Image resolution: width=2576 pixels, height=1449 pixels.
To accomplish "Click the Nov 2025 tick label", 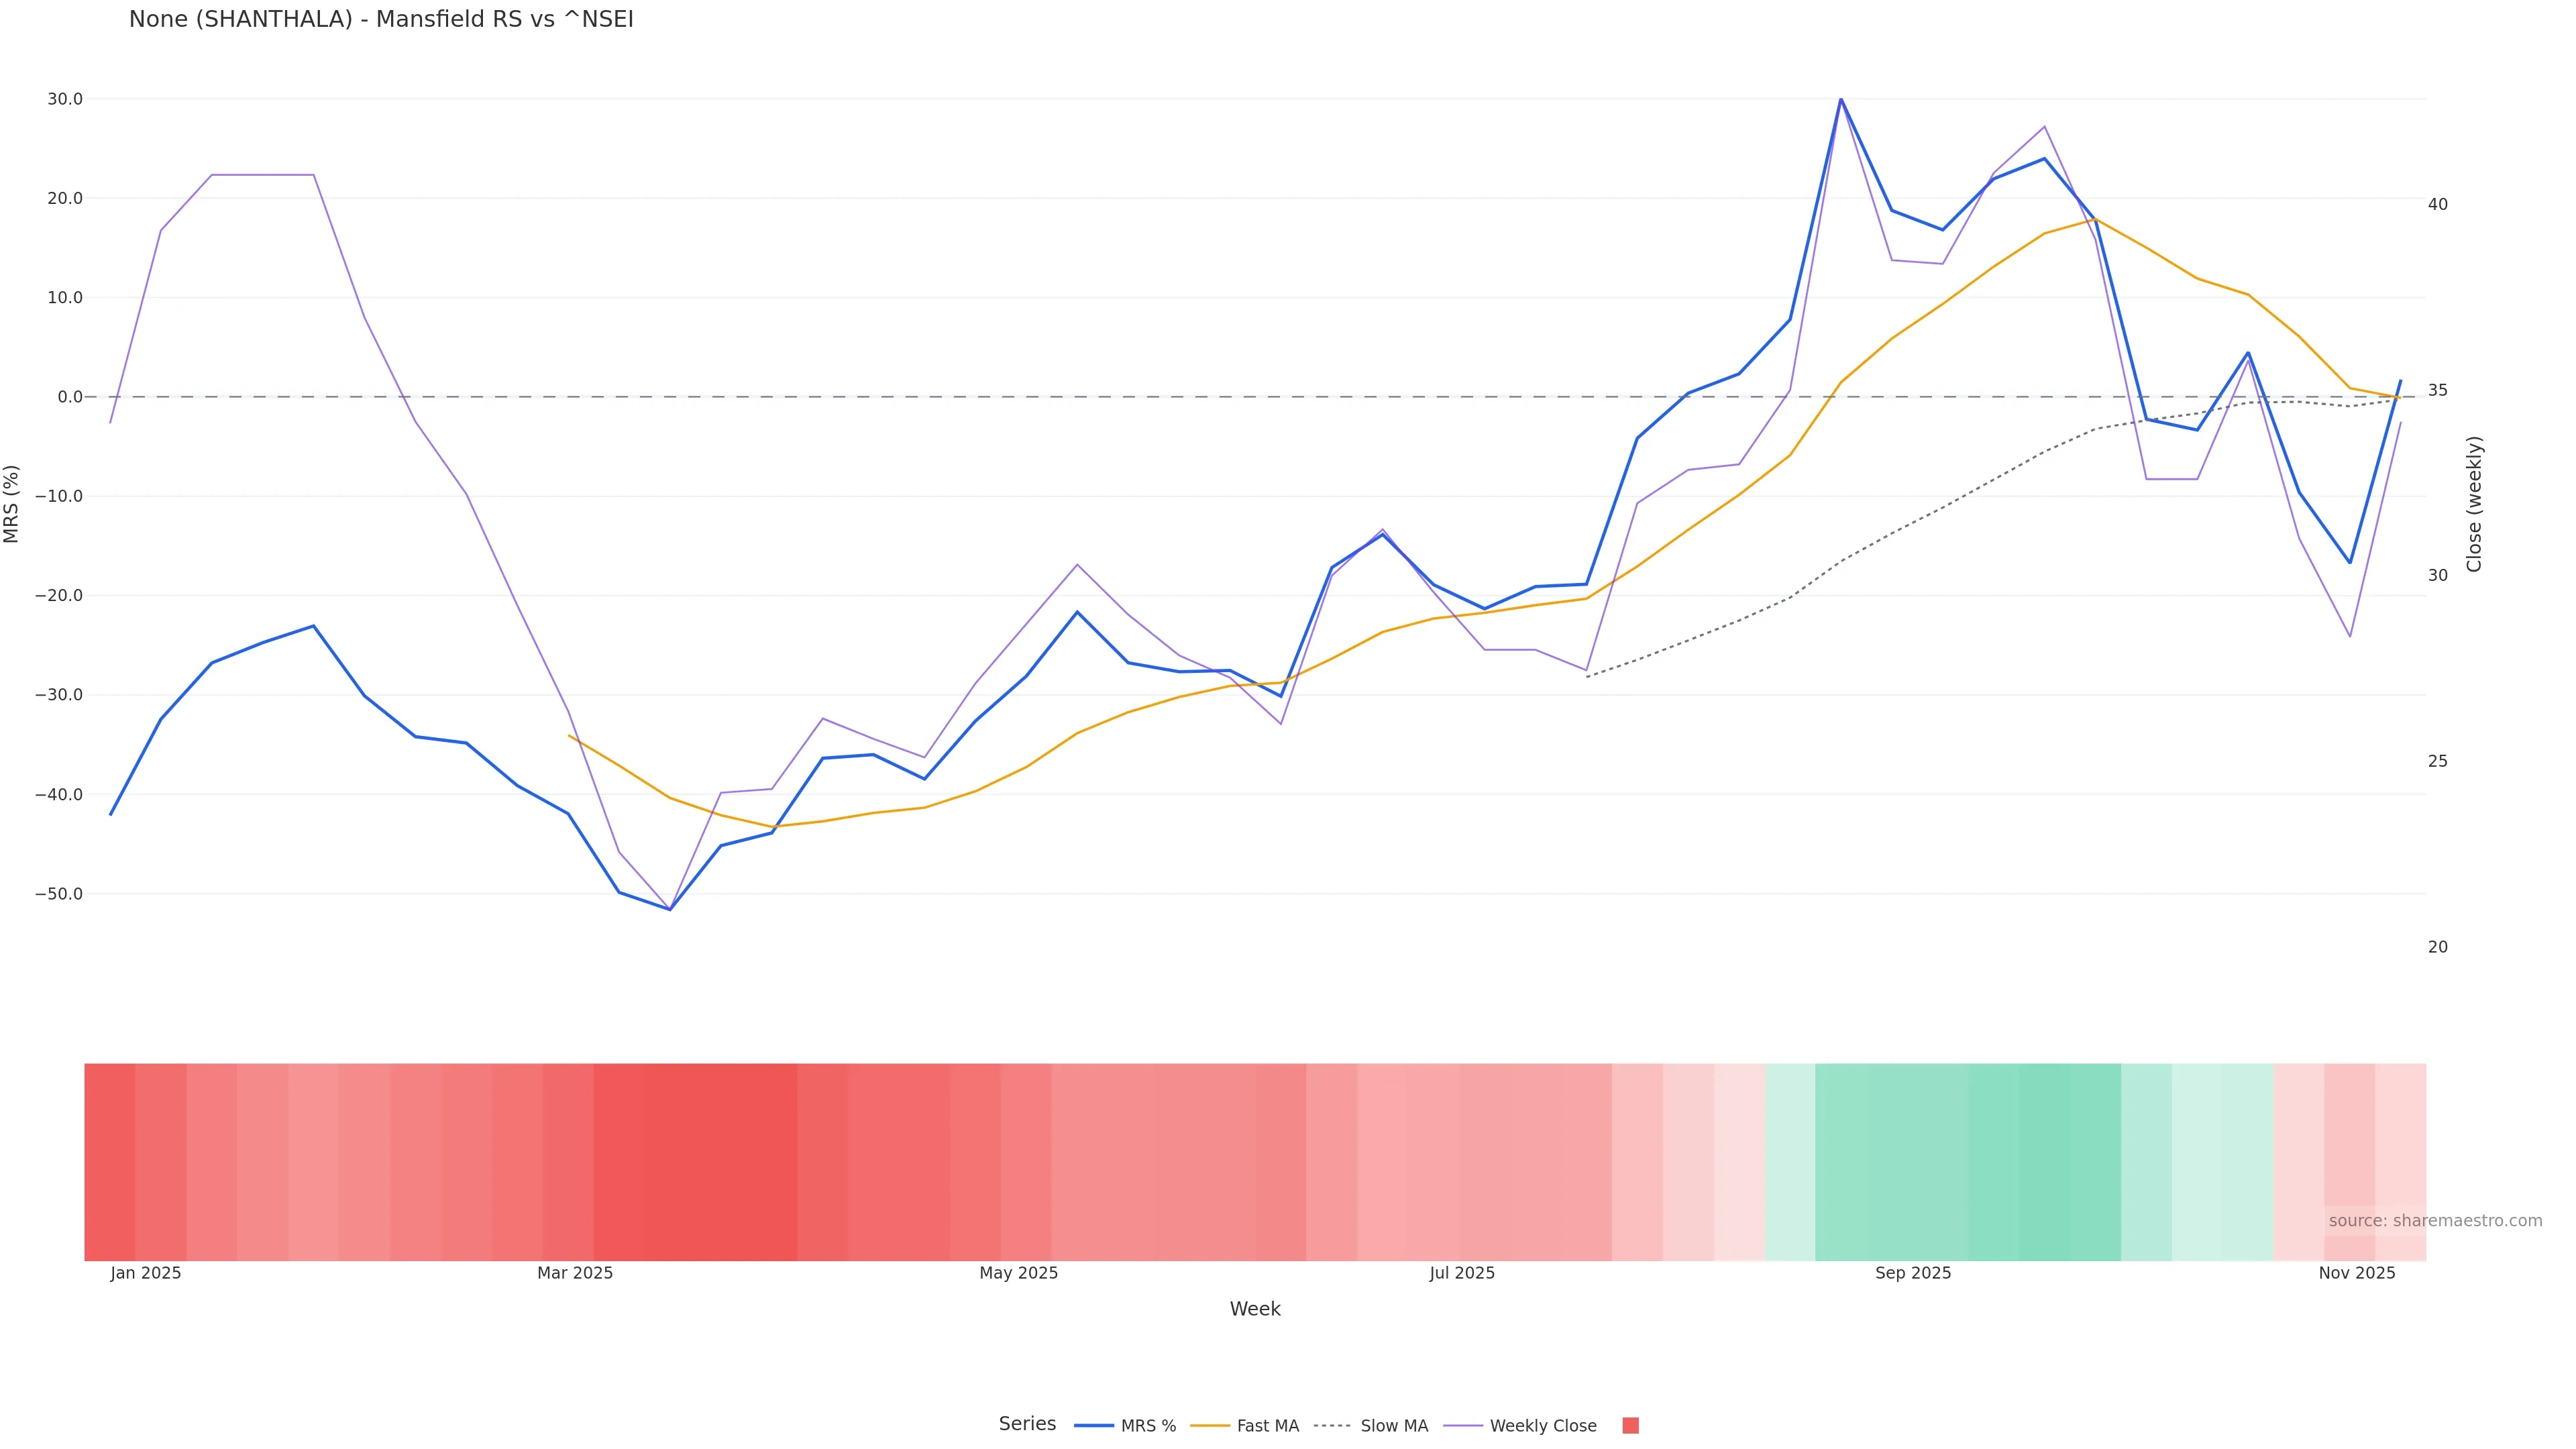I will (x=2357, y=1273).
